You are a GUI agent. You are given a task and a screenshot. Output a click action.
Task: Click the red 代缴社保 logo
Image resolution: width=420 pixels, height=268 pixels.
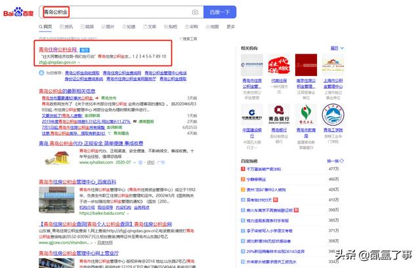(279, 65)
